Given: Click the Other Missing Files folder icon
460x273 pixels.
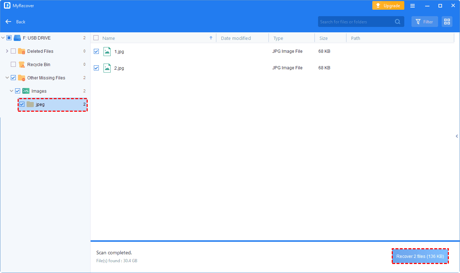Looking at the screenshot, I should pos(22,78).
